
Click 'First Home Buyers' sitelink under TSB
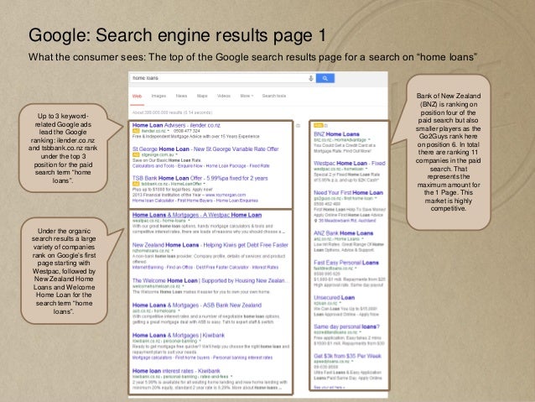(x=195, y=201)
